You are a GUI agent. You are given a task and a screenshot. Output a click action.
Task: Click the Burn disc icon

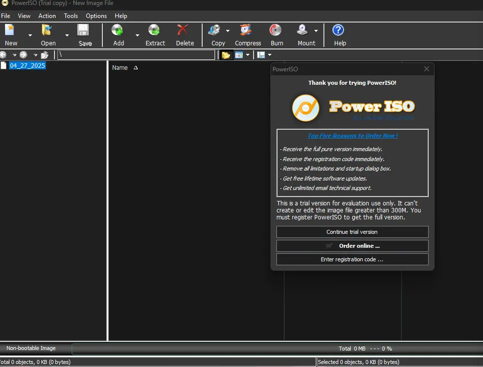pos(275,30)
